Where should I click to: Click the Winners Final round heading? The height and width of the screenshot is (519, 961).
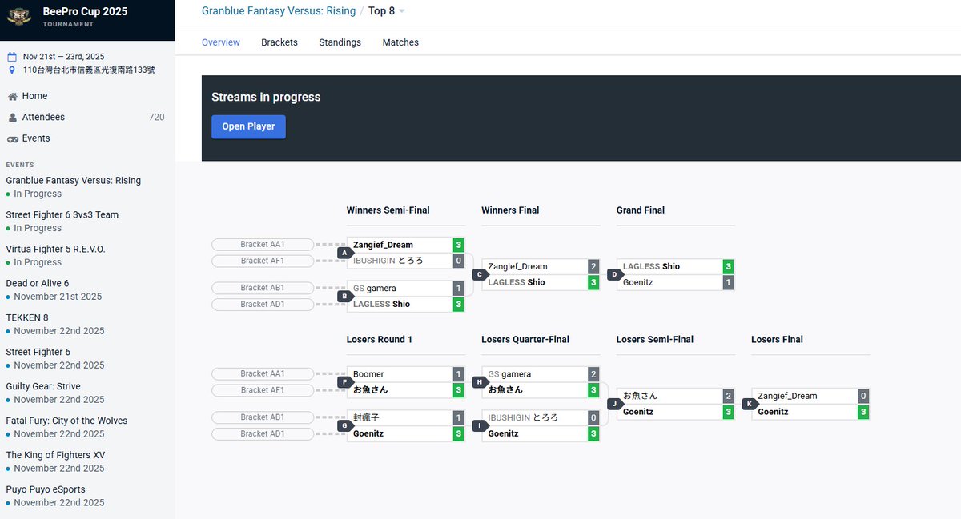(510, 210)
